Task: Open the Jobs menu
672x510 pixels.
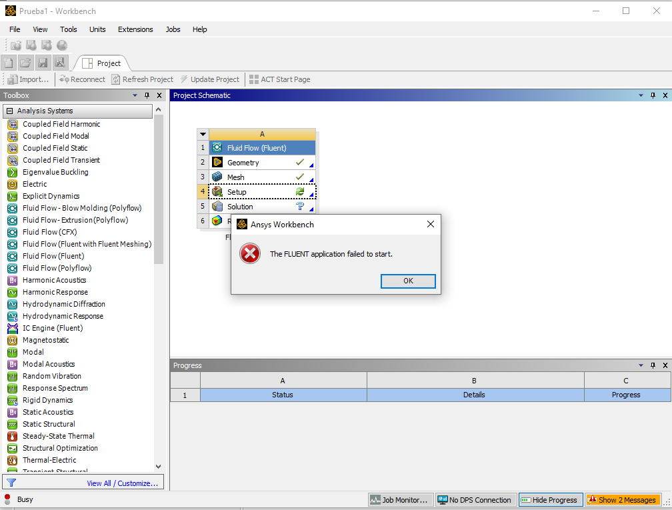Action: tap(173, 29)
